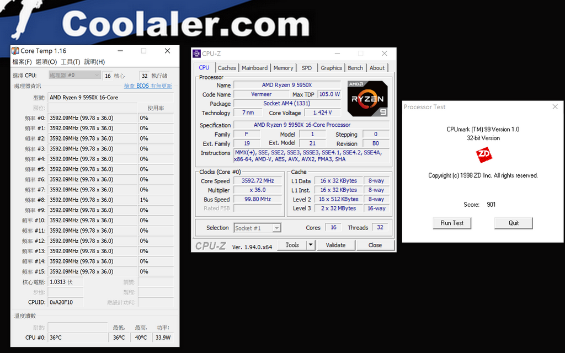Click the CPUID value 0xA20F10
Image resolution: width=565 pixels, height=353 pixels.
[66, 302]
